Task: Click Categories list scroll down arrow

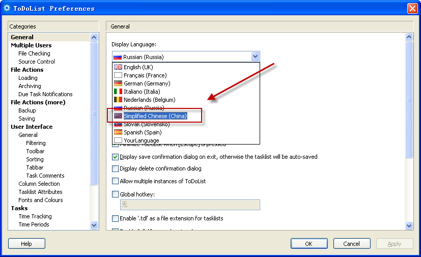Action: (x=94, y=225)
